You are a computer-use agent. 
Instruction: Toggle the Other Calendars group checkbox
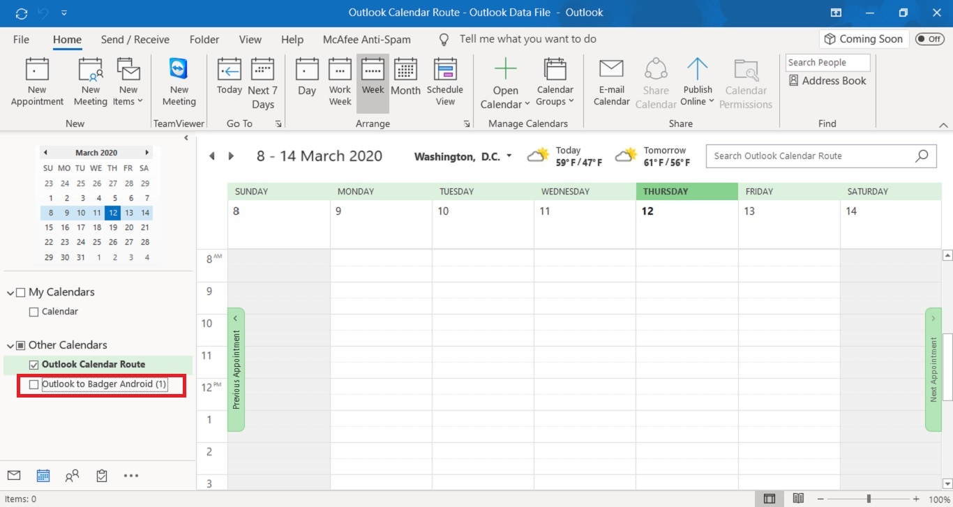coord(20,346)
